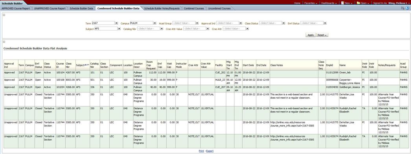Collapse the Flat Analysis section minus icon
Viewport: 411px width, 154px height.
[4, 42]
